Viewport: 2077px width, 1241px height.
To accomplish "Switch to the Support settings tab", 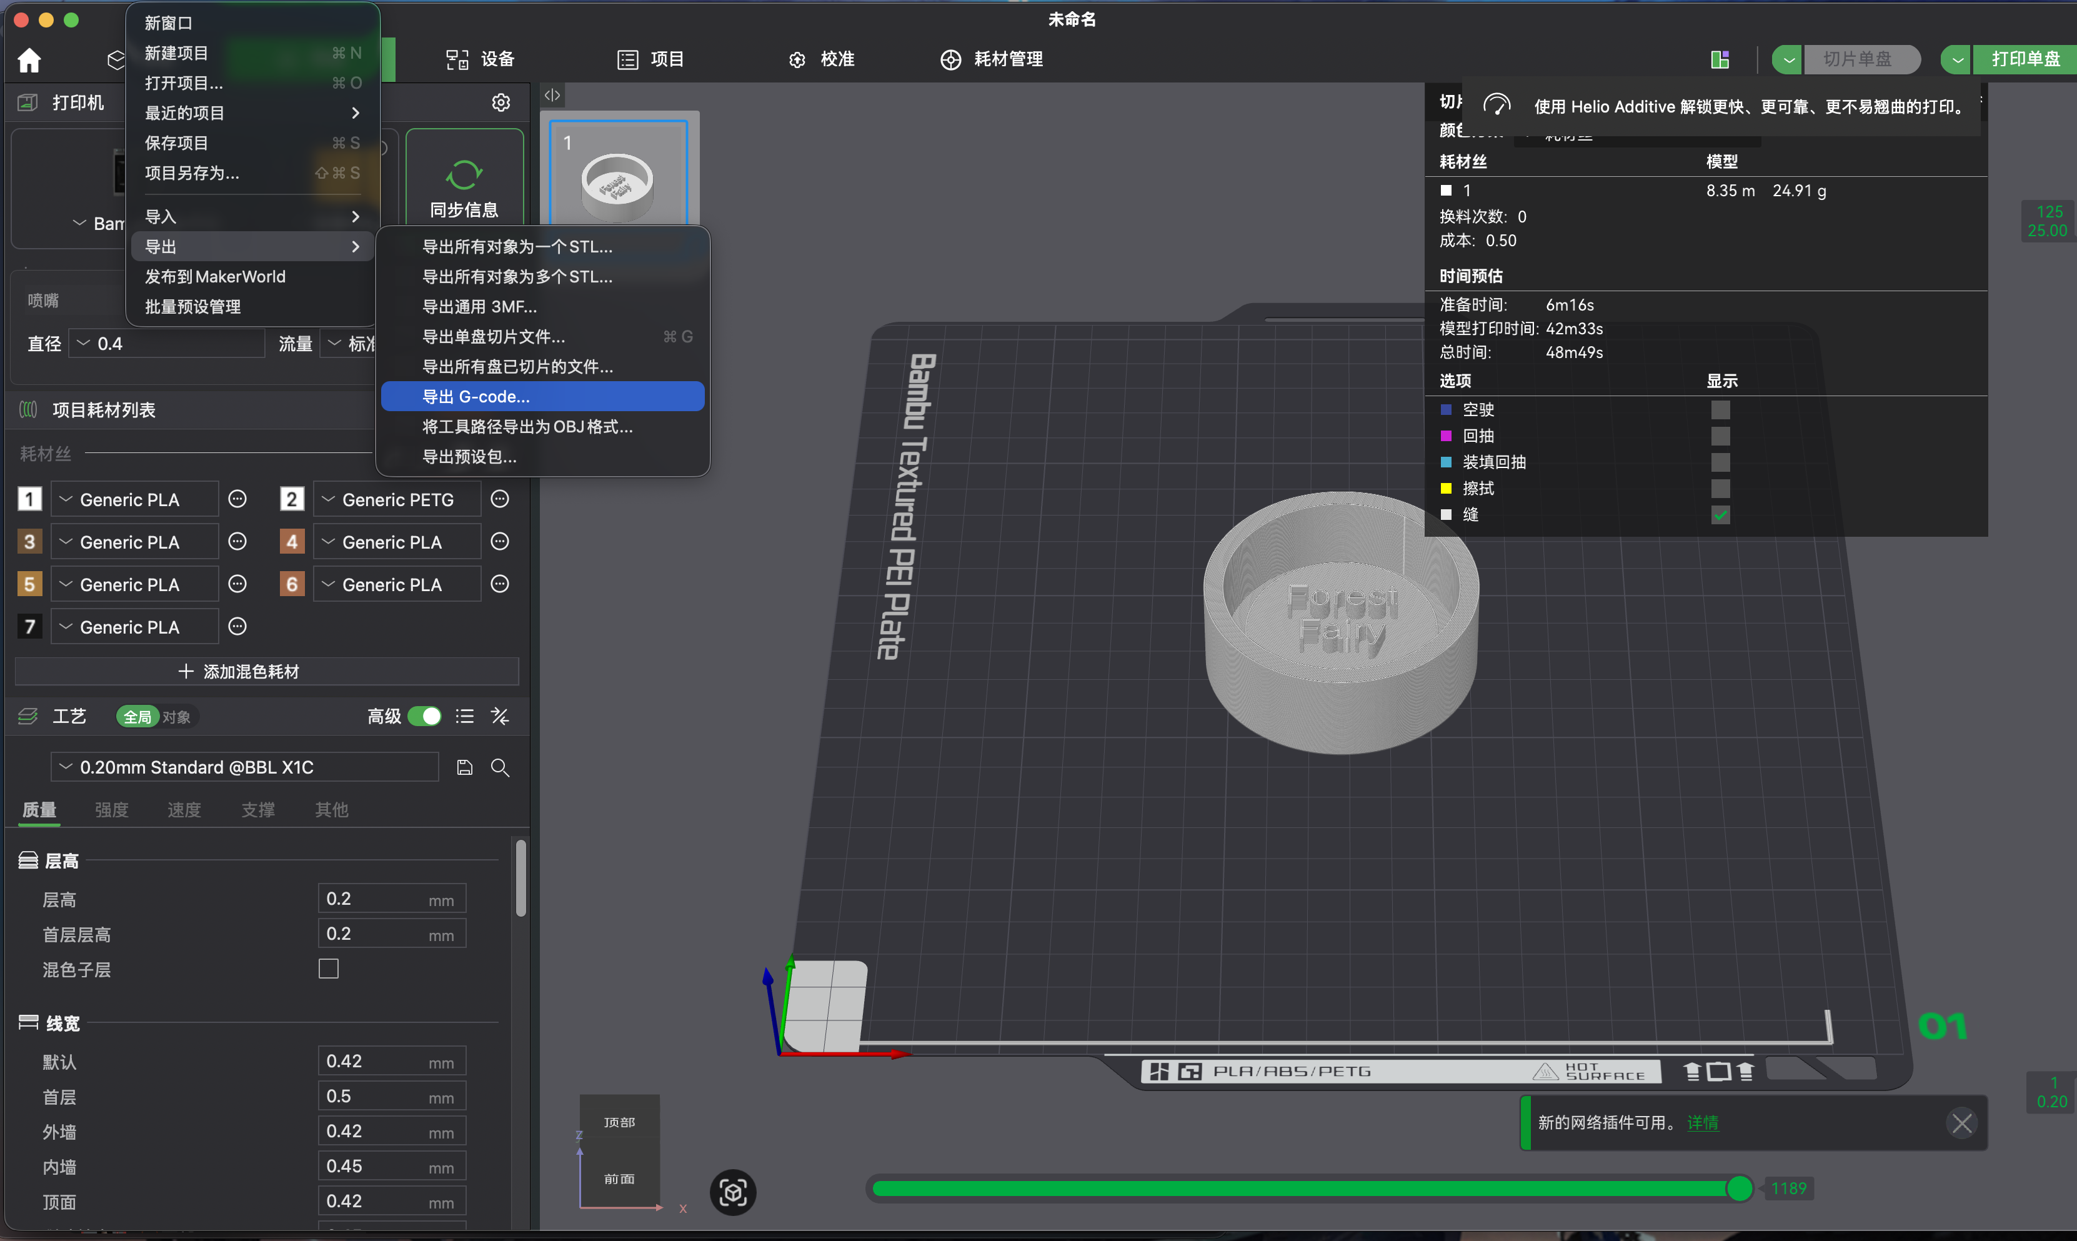I will point(257,809).
